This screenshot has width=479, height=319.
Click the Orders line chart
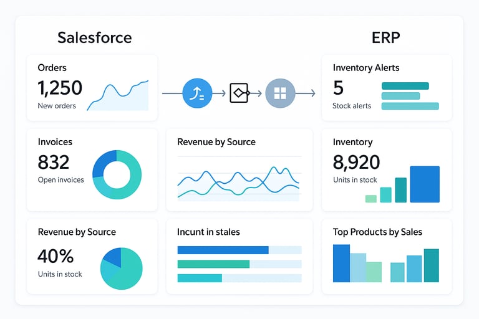click(118, 95)
